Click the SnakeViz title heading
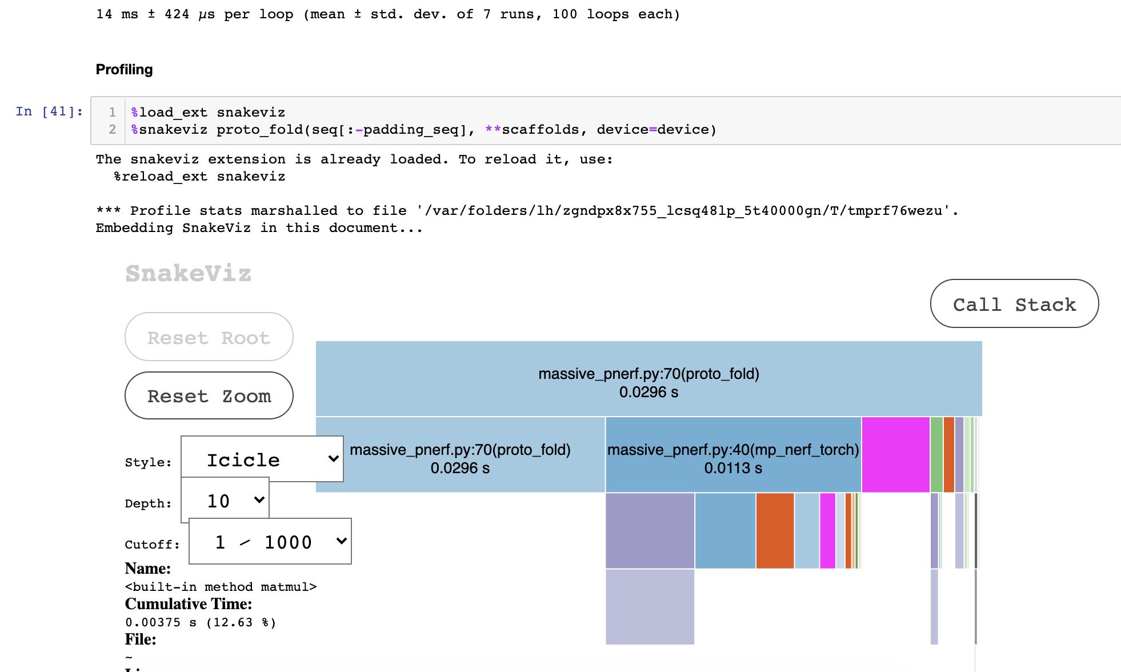 point(189,273)
